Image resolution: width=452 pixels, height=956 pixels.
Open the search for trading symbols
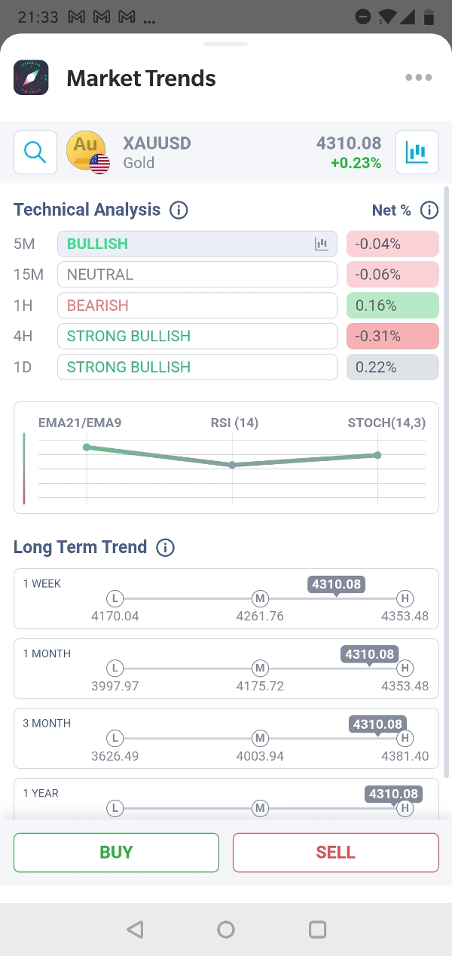35,152
